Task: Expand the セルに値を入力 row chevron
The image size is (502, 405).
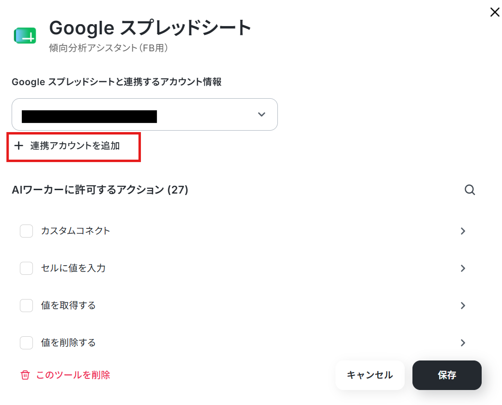Action: tap(463, 268)
